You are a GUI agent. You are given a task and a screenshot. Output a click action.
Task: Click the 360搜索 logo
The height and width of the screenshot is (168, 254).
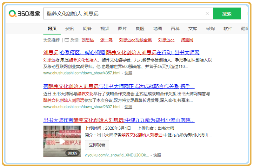[24, 14]
